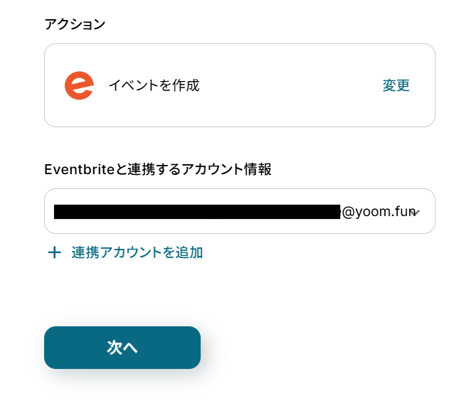
Task: Click the @yoom.fun text in account field
Action: point(379,211)
